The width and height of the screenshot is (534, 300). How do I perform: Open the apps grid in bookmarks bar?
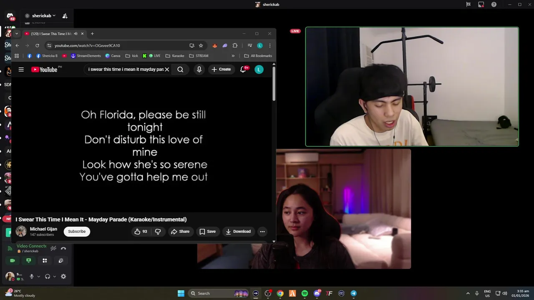17,56
